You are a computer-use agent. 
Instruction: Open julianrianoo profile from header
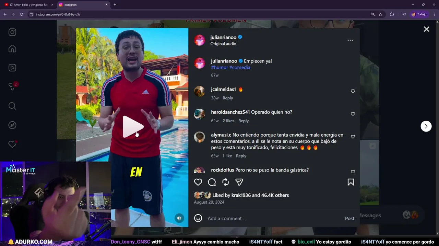(223, 37)
